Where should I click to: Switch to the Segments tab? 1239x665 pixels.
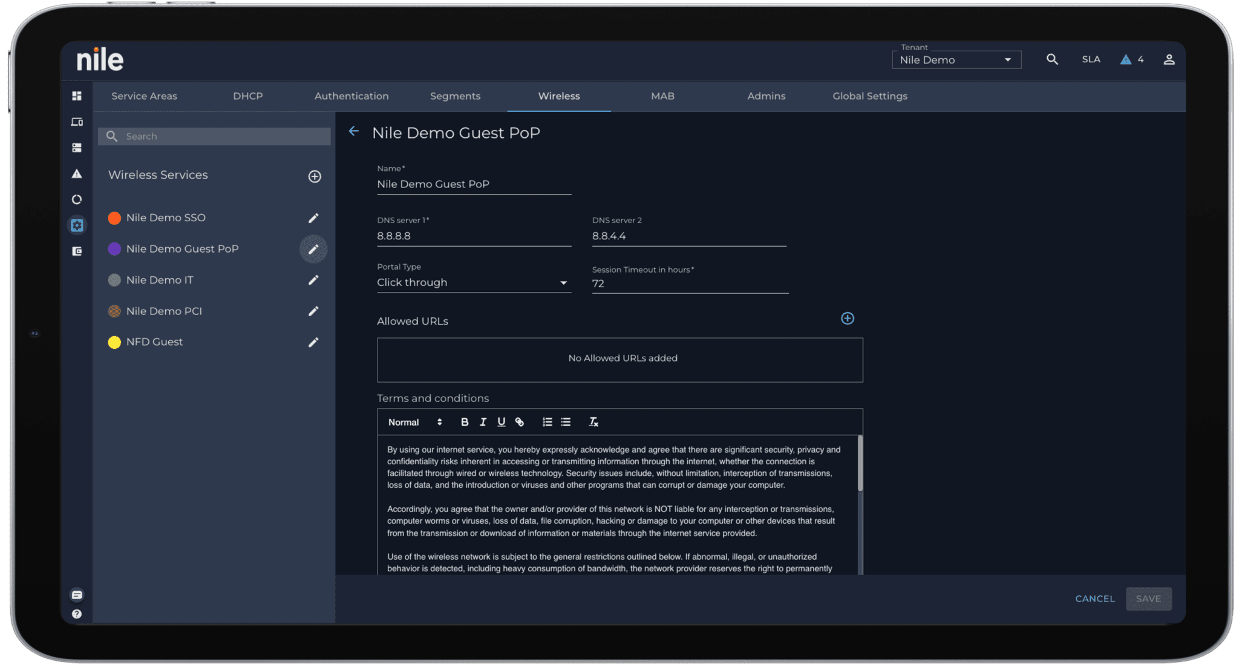455,96
